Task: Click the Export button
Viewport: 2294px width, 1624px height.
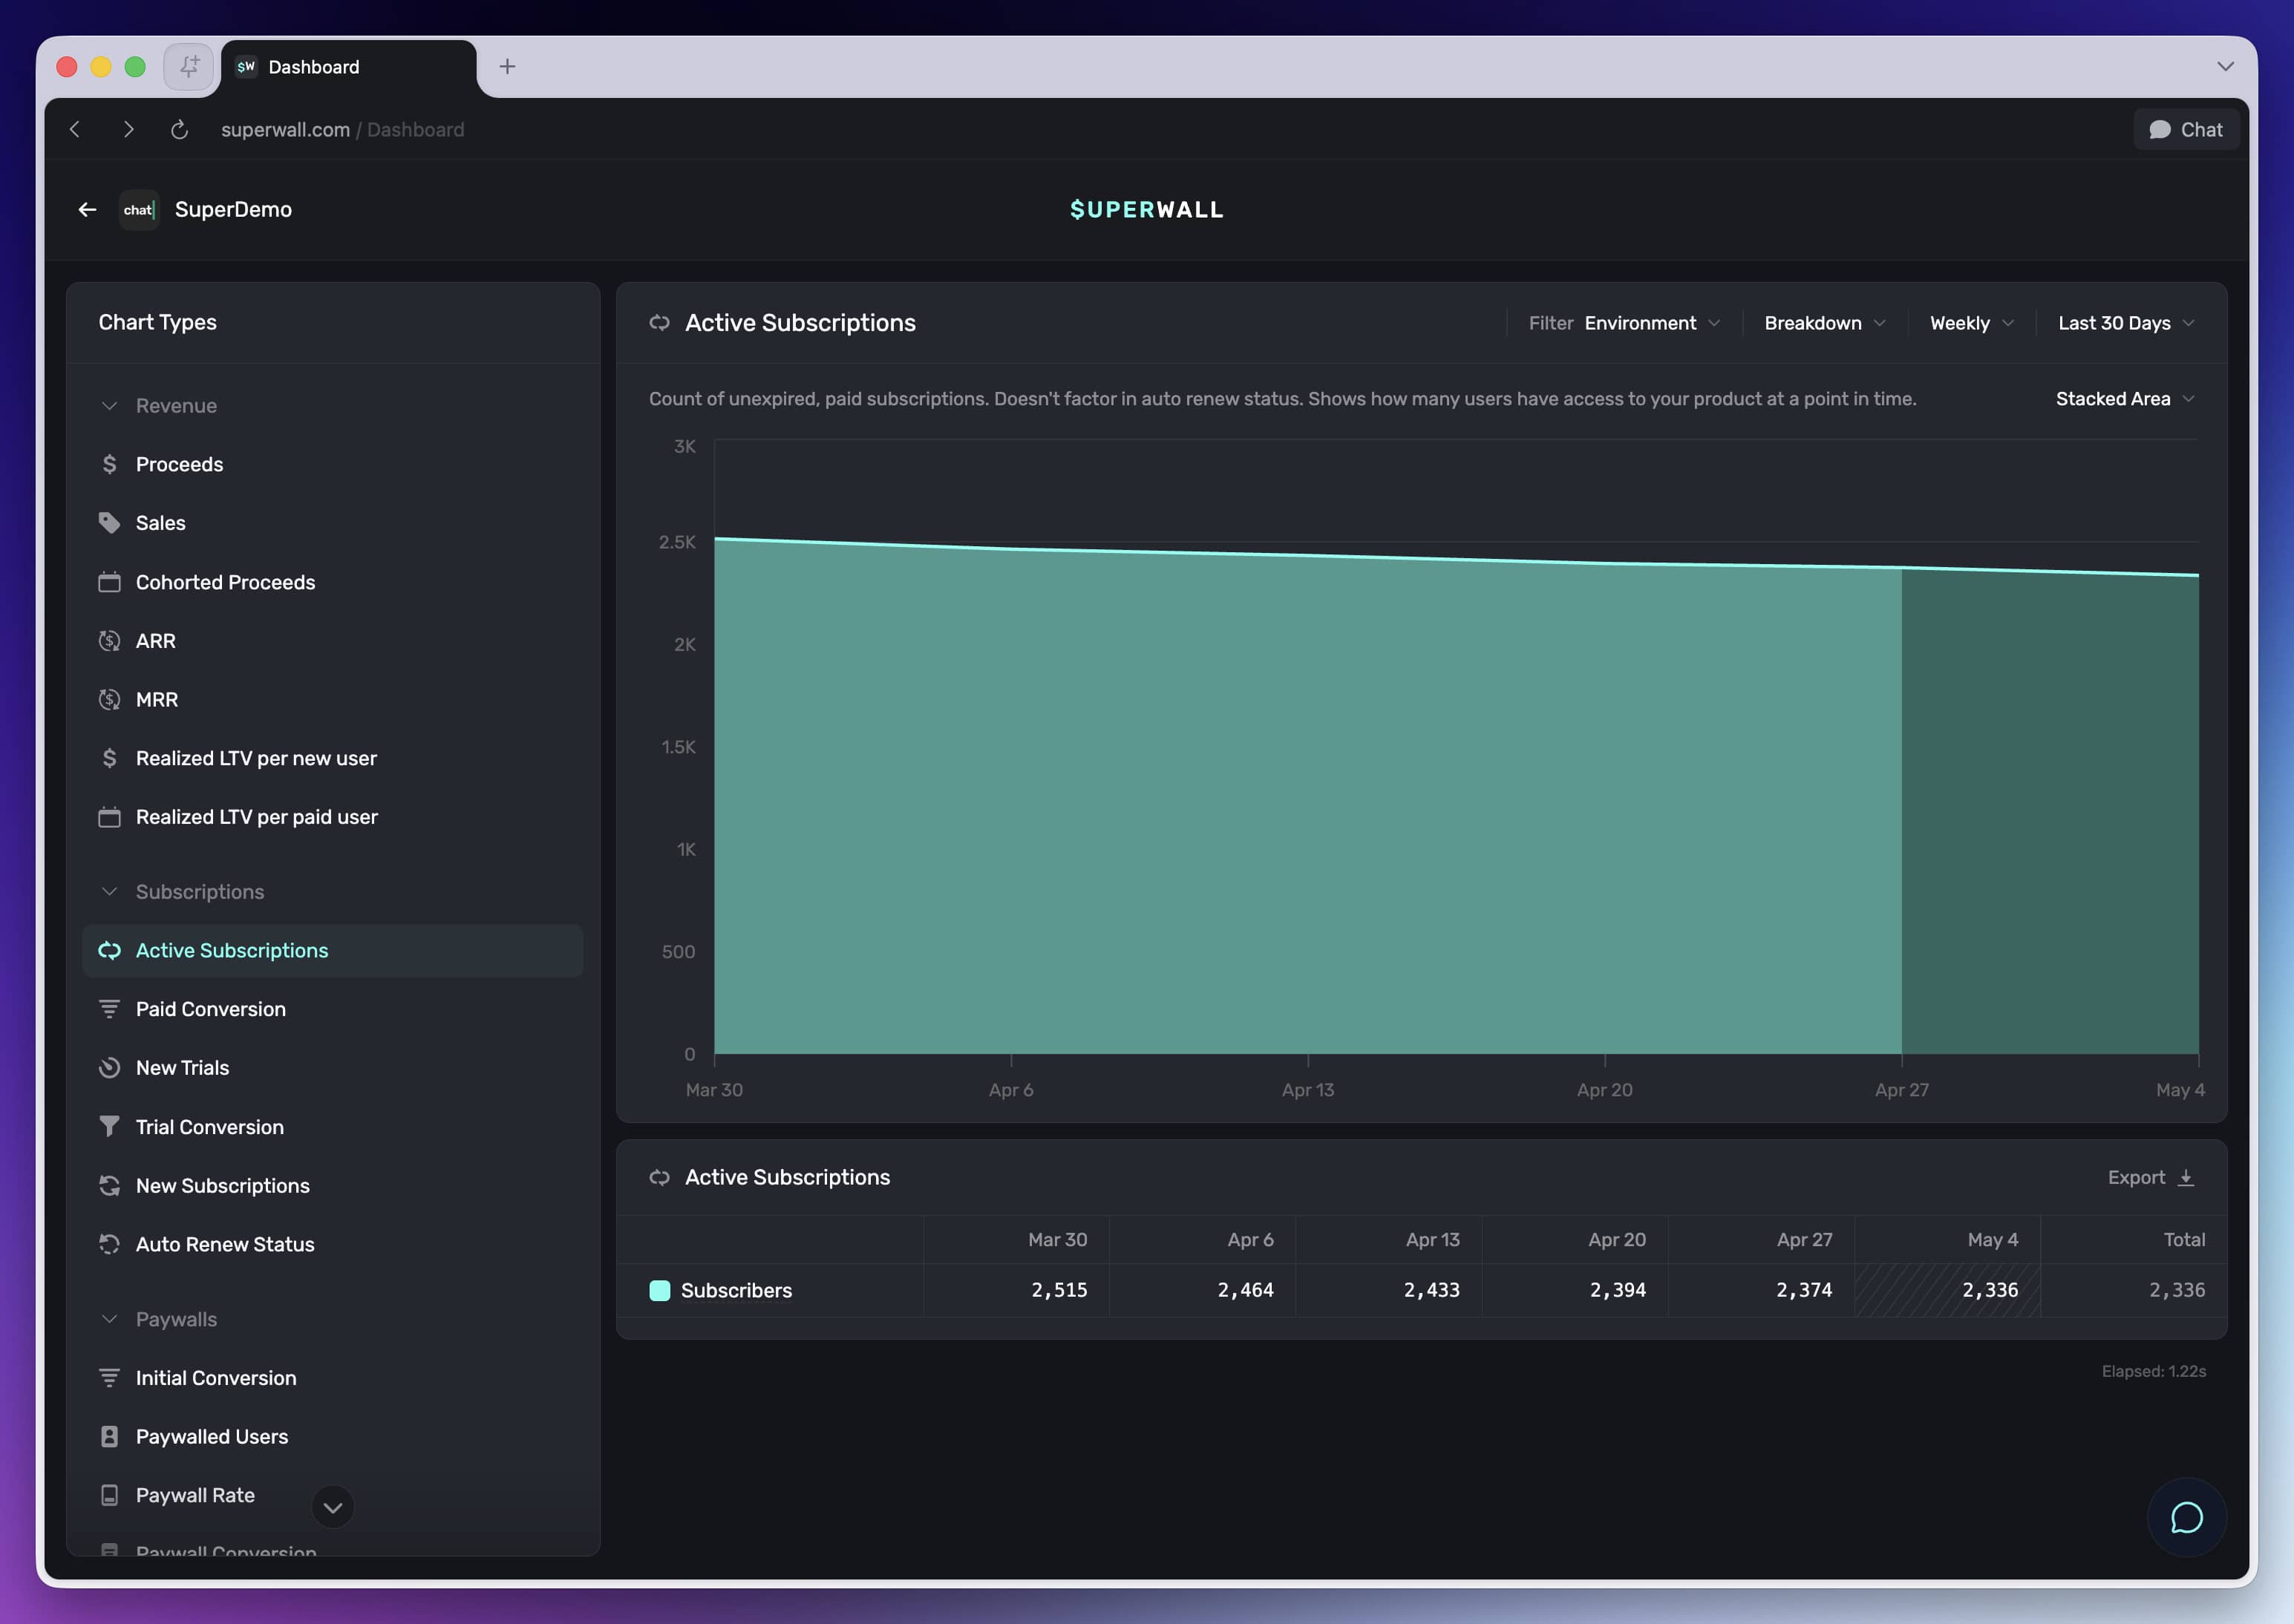Action: (2150, 1178)
